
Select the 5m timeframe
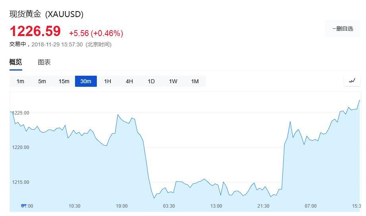[42, 81]
